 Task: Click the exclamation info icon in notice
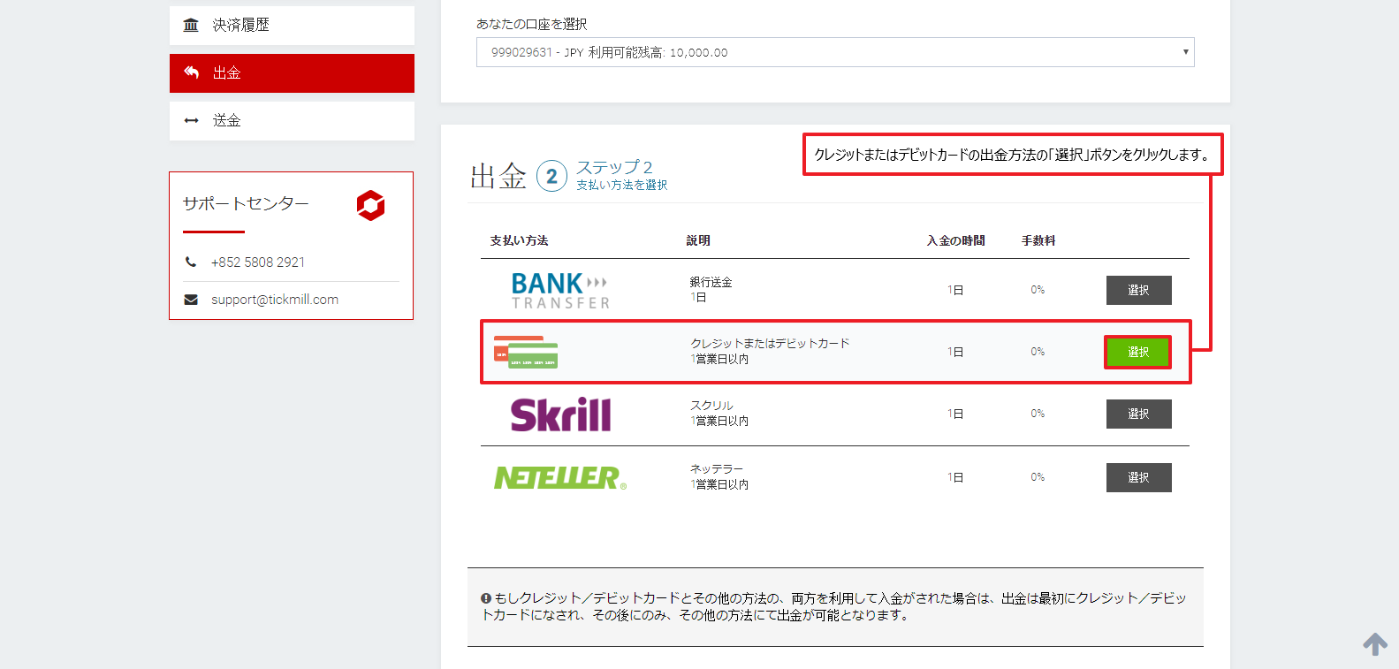pyautogui.click(x=486, y=598)
